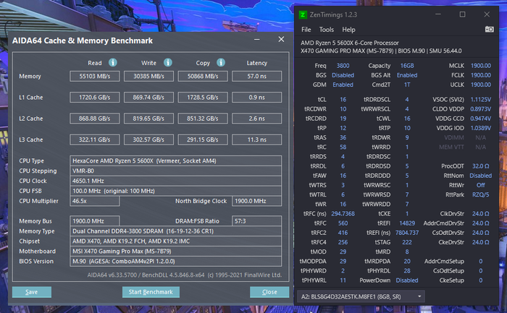Click the CPU Stepping field VMR-B0
Screen dimensions: 507x313
pos(175,171)
